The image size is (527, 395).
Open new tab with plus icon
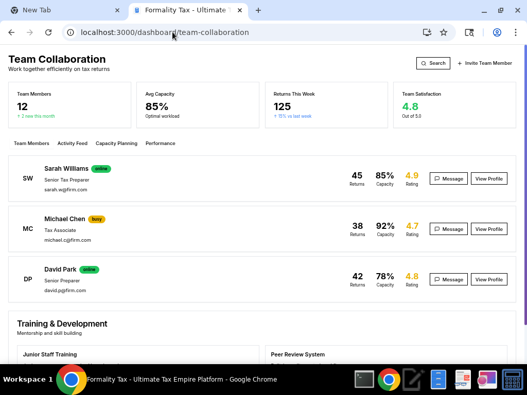click(x=258, y=10)
